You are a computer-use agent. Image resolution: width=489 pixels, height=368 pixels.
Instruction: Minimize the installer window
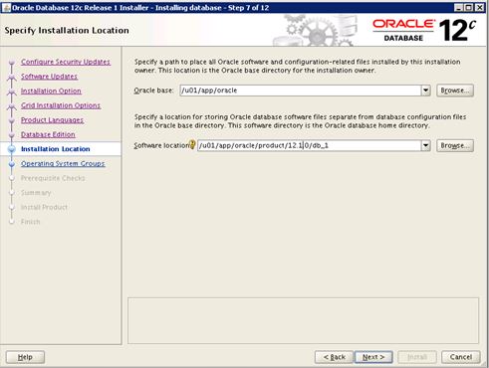click(x=459, y=8)
